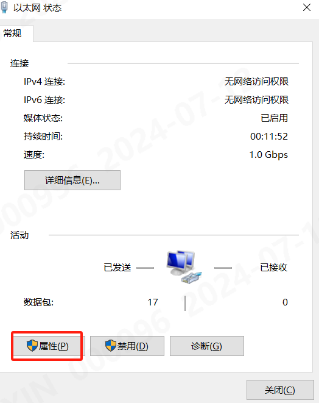Click the sent packets count 17
The image size is (319, 403).
(x=153, y=302)
